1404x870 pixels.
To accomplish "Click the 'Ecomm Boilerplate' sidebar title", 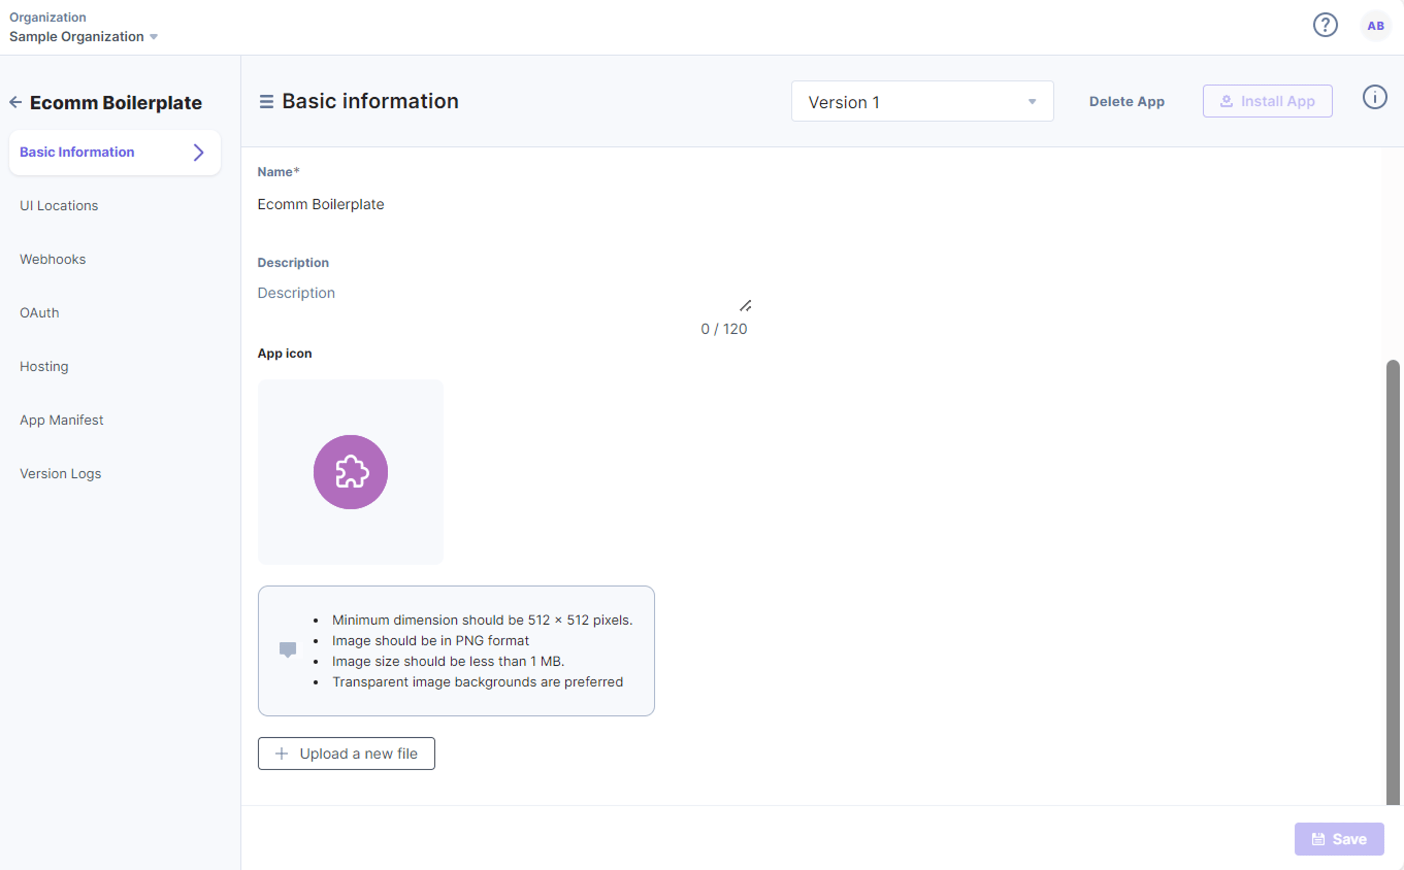I will [116, 103].
